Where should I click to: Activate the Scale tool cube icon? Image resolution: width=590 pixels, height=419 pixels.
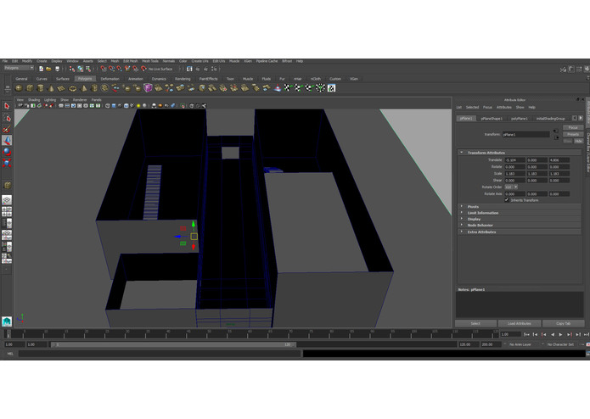pyautogui.click(x=7, y=163)
